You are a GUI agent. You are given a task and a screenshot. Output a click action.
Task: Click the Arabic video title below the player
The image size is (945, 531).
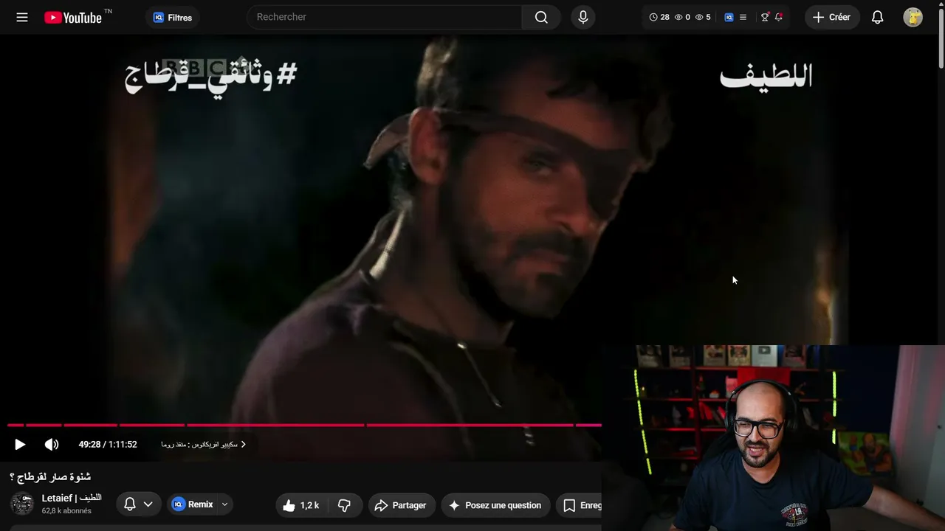(50, 476)
